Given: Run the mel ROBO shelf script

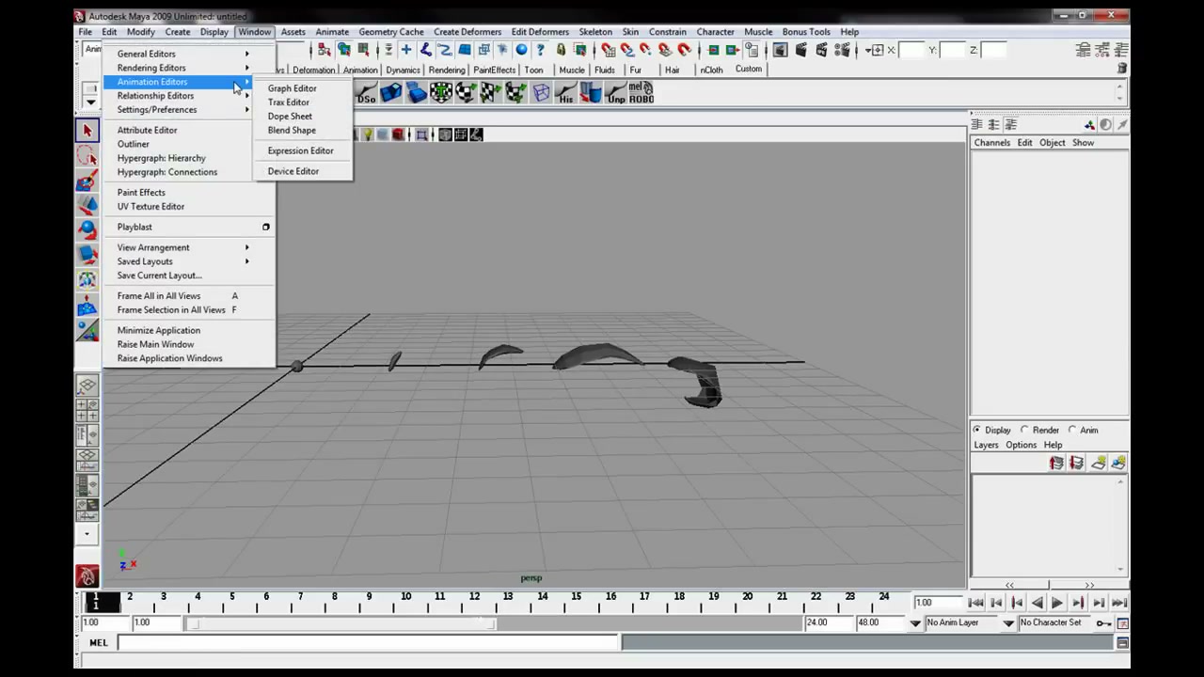Looking at the screenshot, I should click(x=642, y=92).
